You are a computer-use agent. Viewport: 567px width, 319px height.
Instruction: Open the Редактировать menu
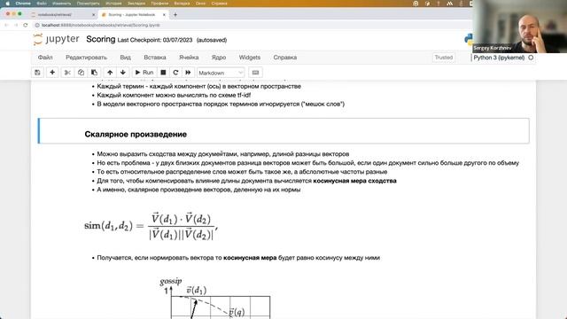point(86,58)
